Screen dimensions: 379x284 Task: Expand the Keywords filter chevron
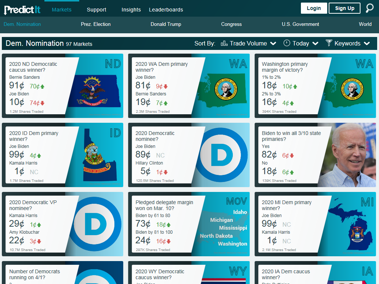(x=367, y=44)
